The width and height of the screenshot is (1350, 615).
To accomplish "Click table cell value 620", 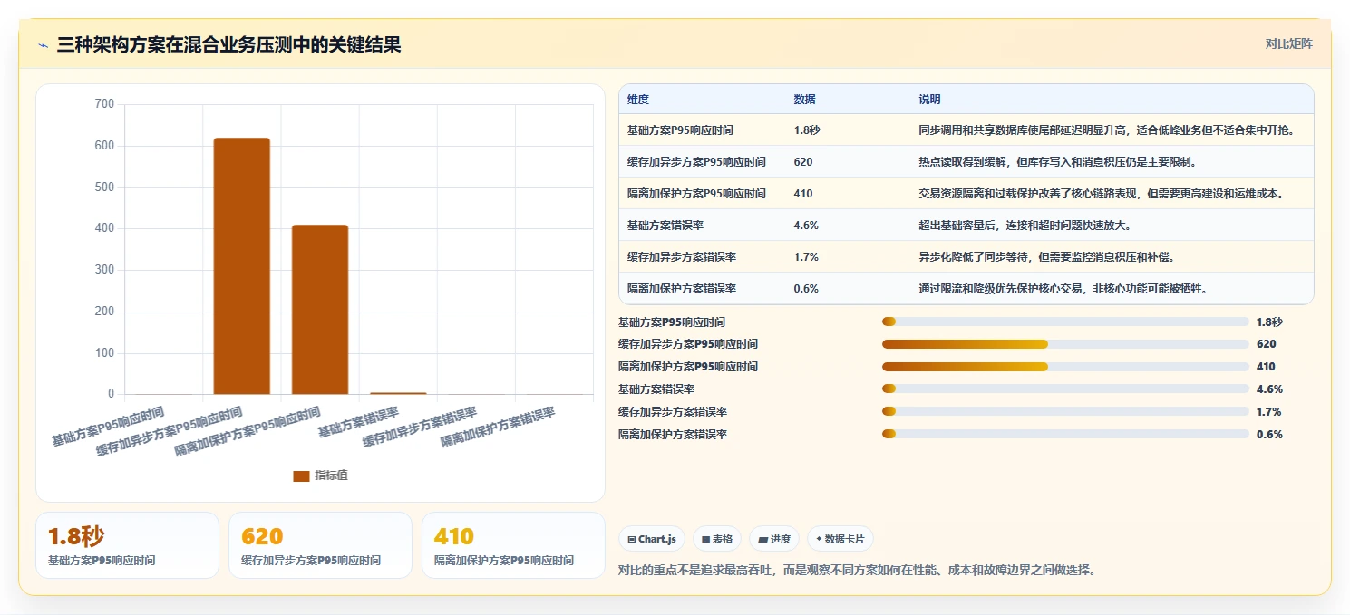I will click(802, 162).
